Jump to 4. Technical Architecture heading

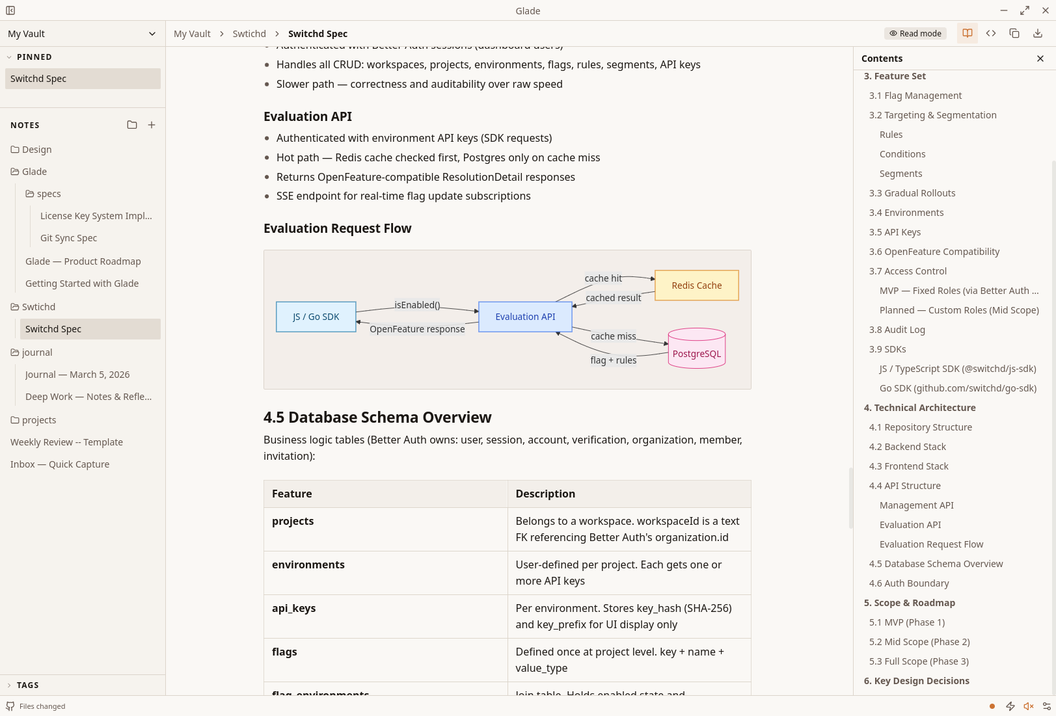(x=920, y=408)
